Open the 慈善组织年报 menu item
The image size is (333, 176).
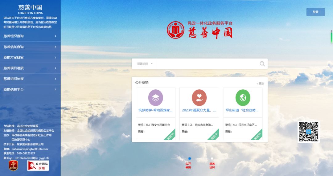point(30,79)
